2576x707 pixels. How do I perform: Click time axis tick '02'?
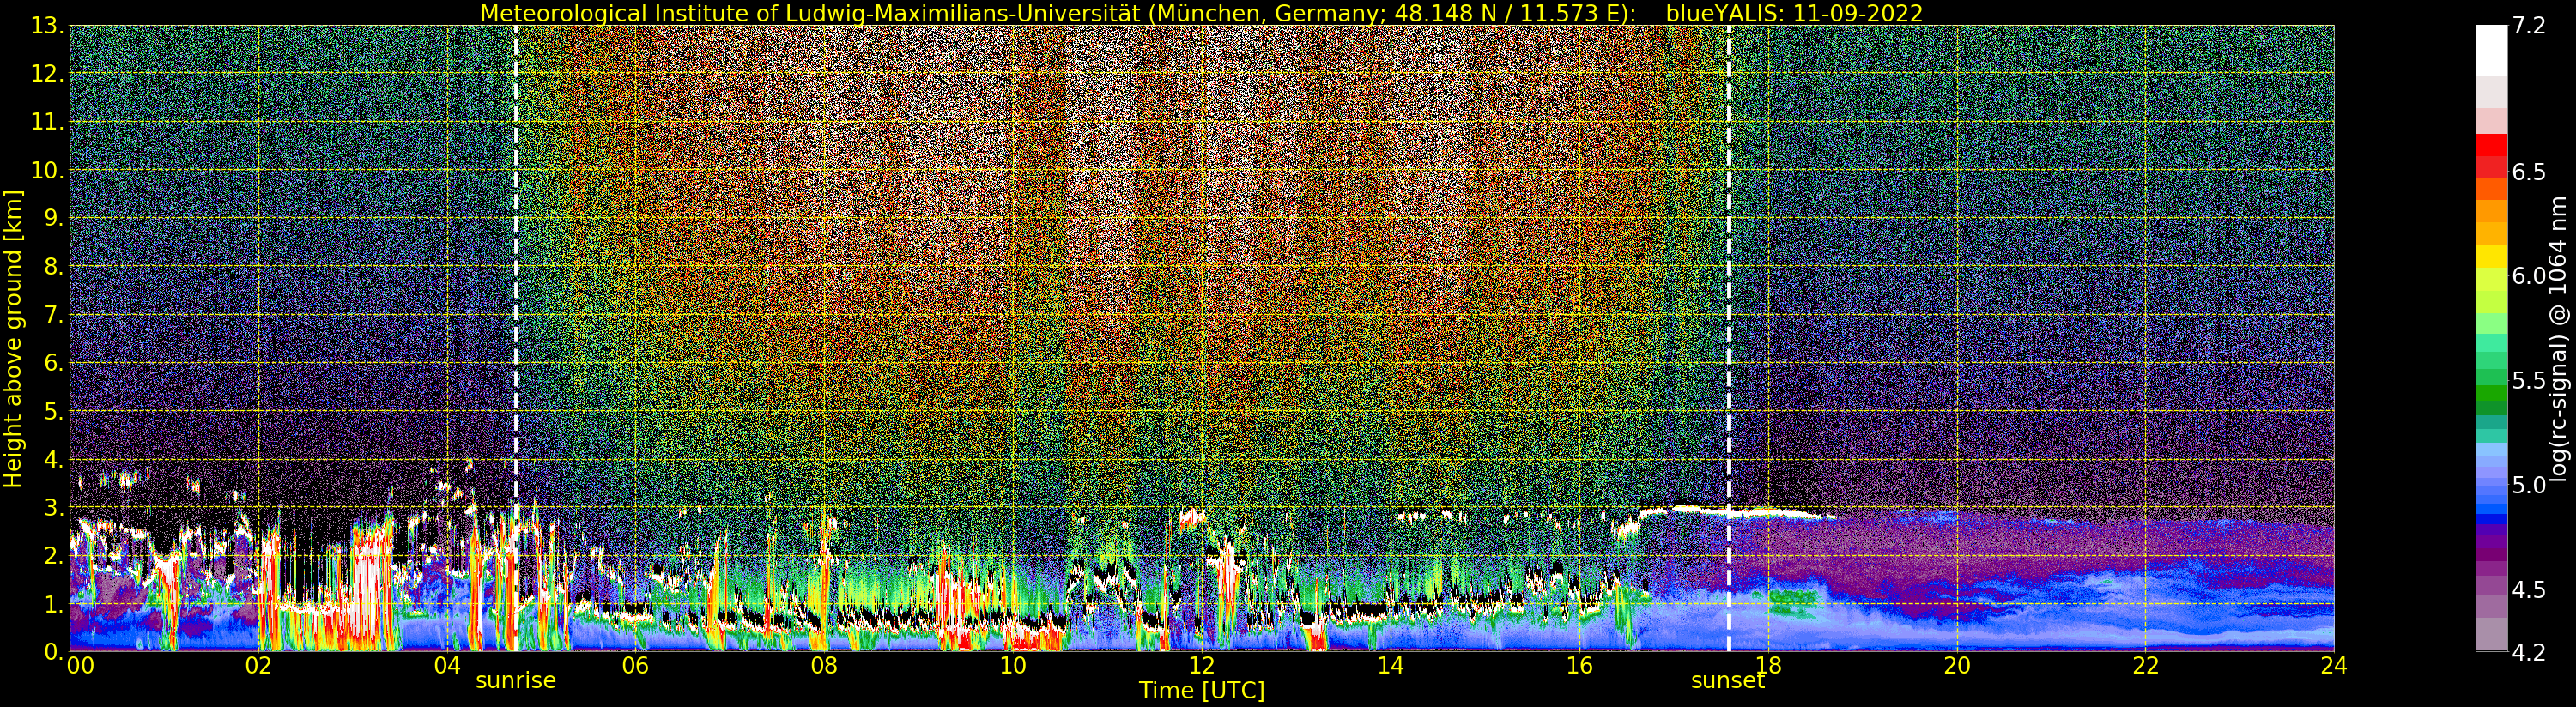pos(259,666)
